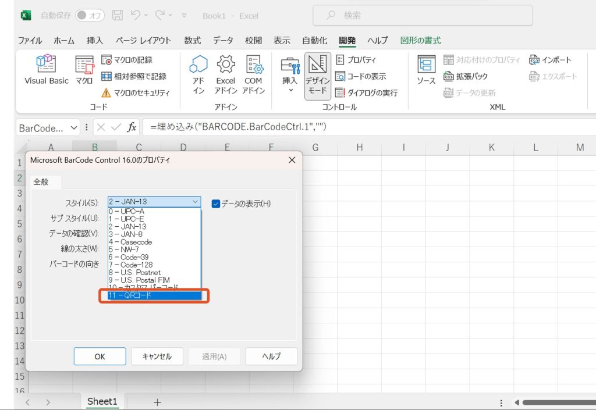
Task: Toggle 自動保存 switch
Action: tap(90, 15)
